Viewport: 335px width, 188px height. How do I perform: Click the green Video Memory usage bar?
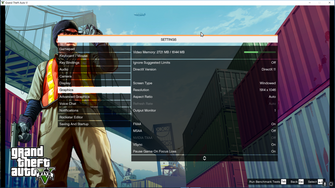[260, 52]
